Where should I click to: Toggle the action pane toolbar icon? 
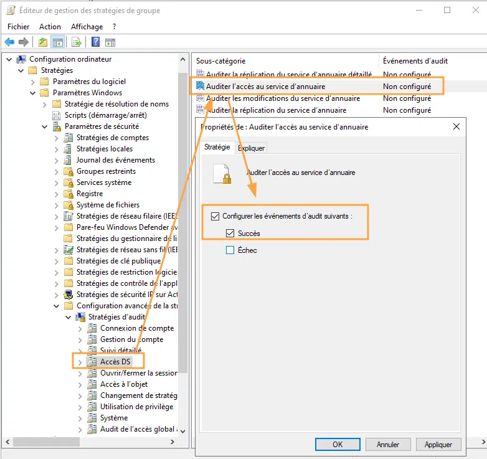[110, 42]
